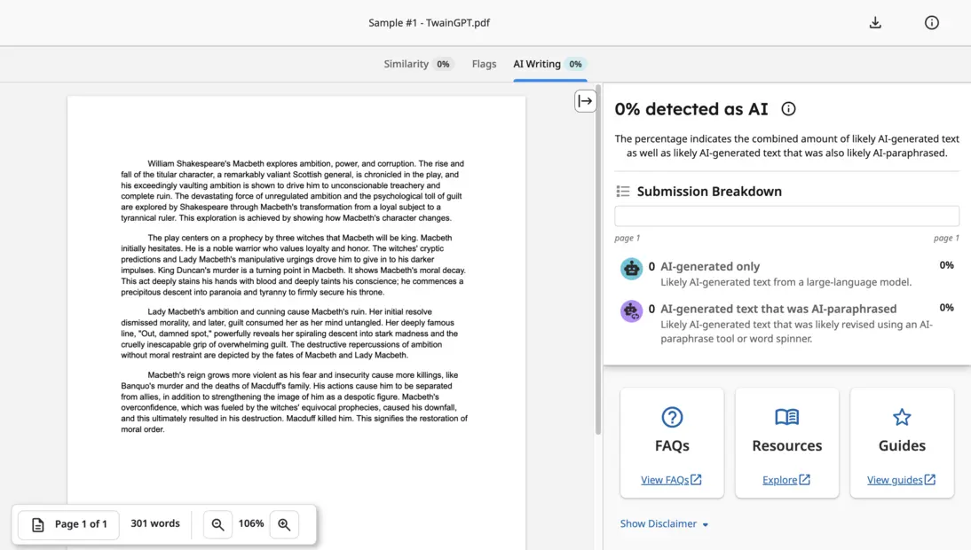
Task: Download the submission file
Action: 875,23
